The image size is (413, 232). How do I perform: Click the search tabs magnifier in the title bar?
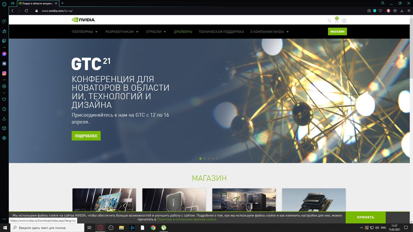(383, 3)
